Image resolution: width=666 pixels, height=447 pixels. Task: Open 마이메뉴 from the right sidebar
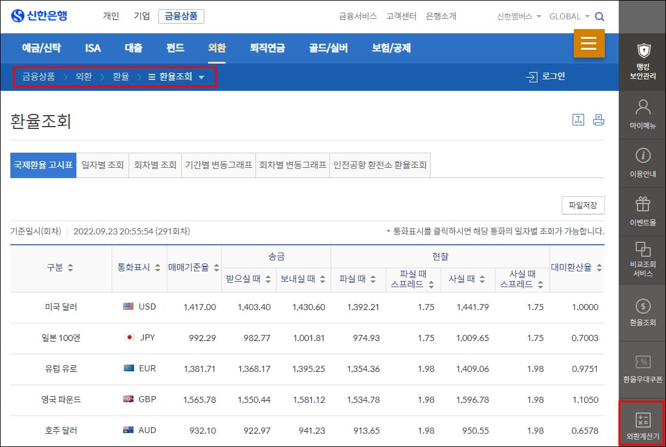click(x=642, y=114)
